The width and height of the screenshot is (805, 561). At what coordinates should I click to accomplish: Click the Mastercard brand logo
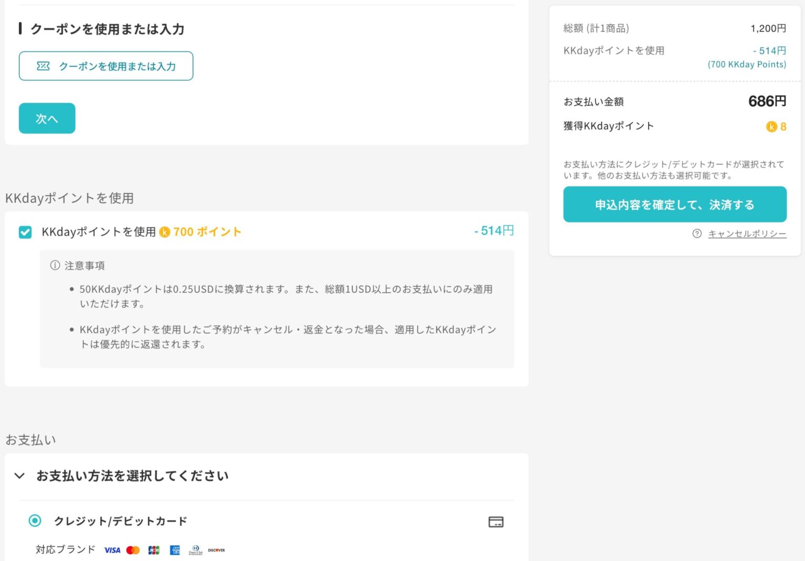133,550
